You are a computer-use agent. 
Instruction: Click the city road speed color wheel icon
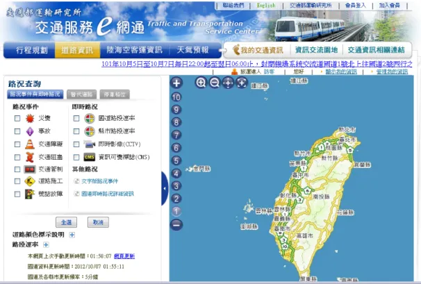tap(90, 131)
